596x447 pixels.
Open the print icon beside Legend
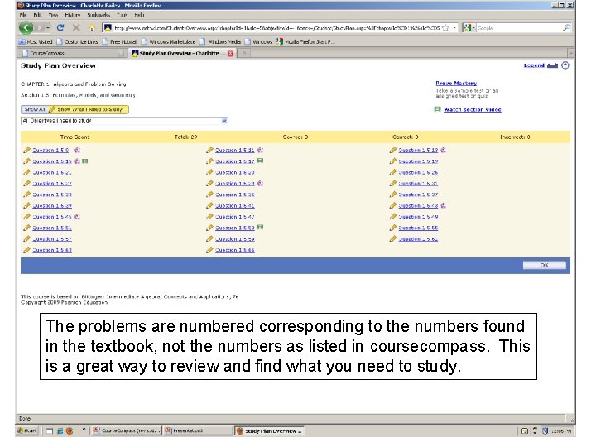(x=552, y=65)
